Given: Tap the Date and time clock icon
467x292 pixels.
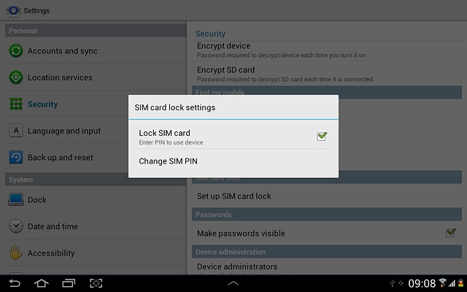Looking at the screenshot, I should (16, 226).
